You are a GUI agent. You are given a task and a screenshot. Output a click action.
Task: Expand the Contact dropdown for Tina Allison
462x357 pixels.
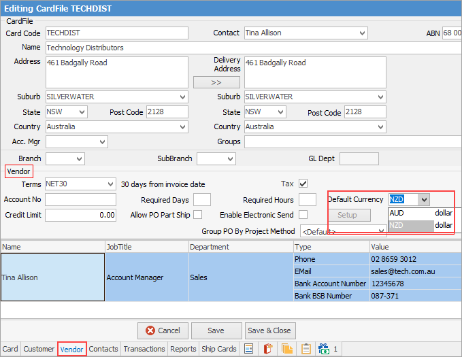362,33
